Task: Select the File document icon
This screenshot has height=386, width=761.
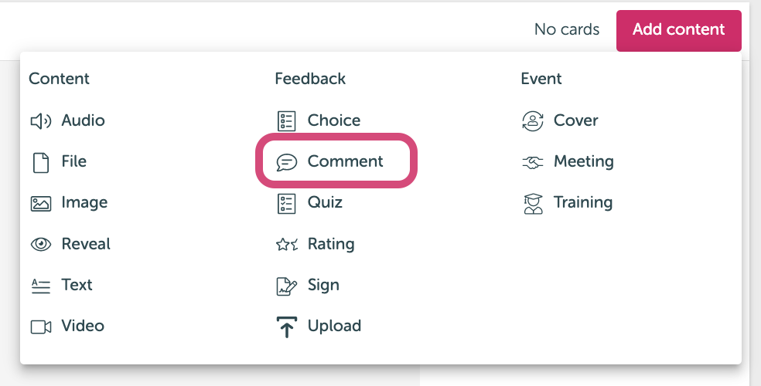Action: (41, 162)
